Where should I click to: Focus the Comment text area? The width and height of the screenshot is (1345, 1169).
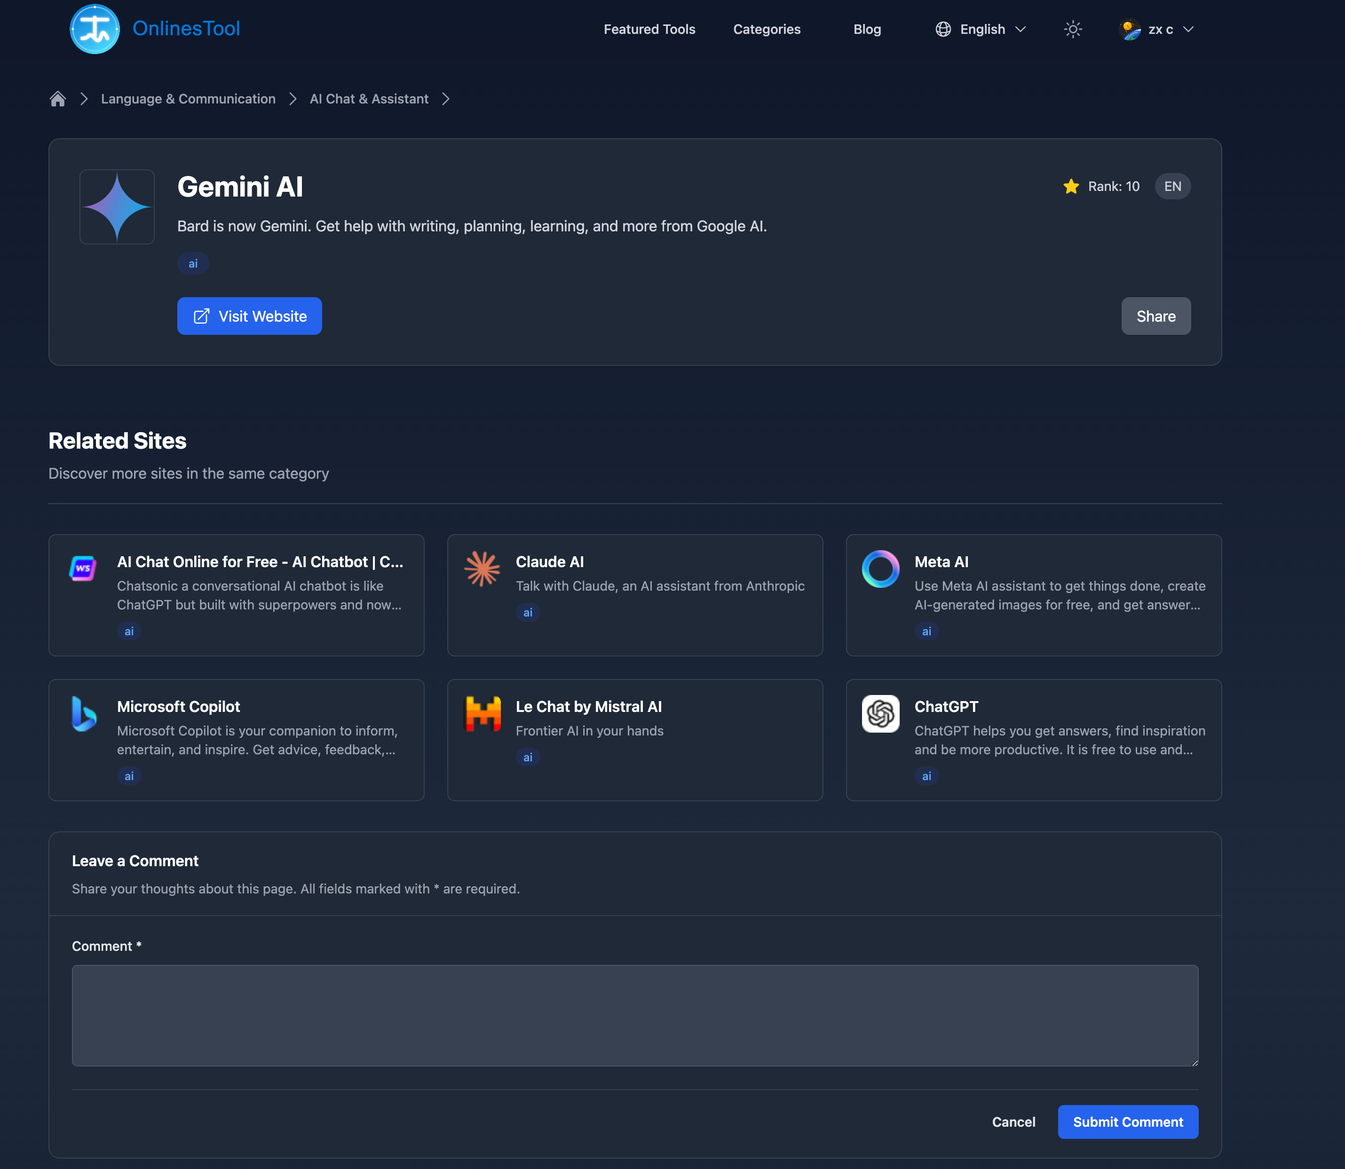(635, 1016)
